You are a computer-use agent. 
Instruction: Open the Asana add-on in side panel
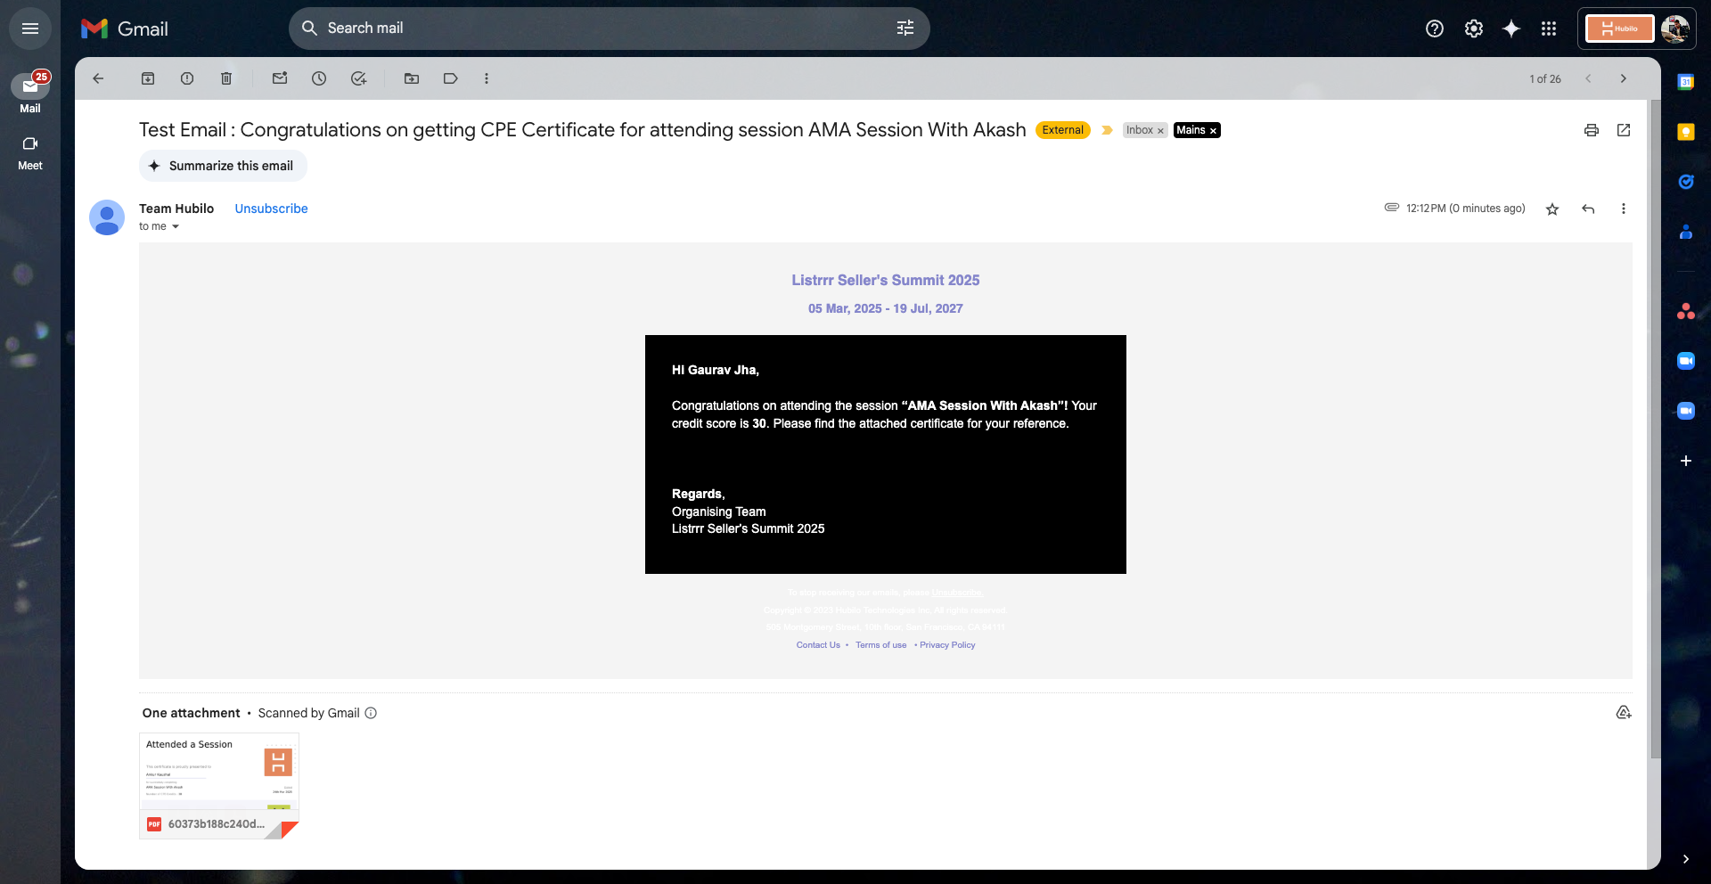[1686, 311]
